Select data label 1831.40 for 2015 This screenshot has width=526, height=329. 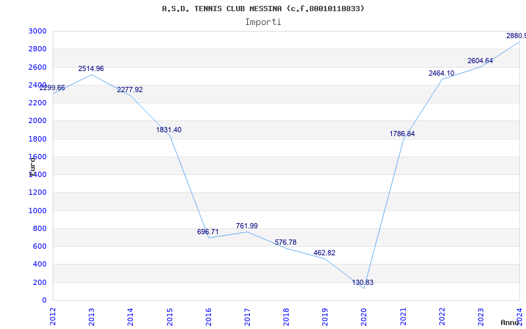pos(169,130)
